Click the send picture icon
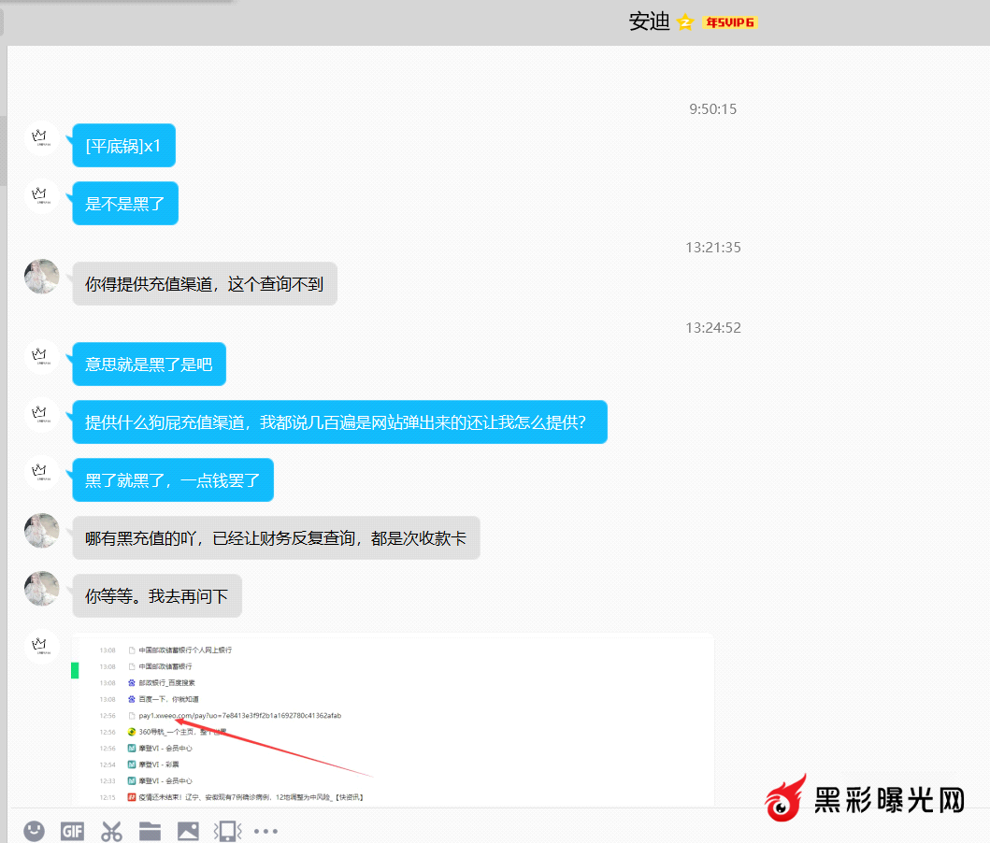The width and height of the screenshot is (990, 843). click(x=188, y=830)
